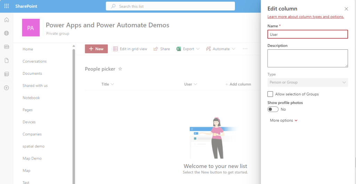Viewport: 356px width, 184px height.
Task: Click the Create plus icon in rail
Action: 6,88
